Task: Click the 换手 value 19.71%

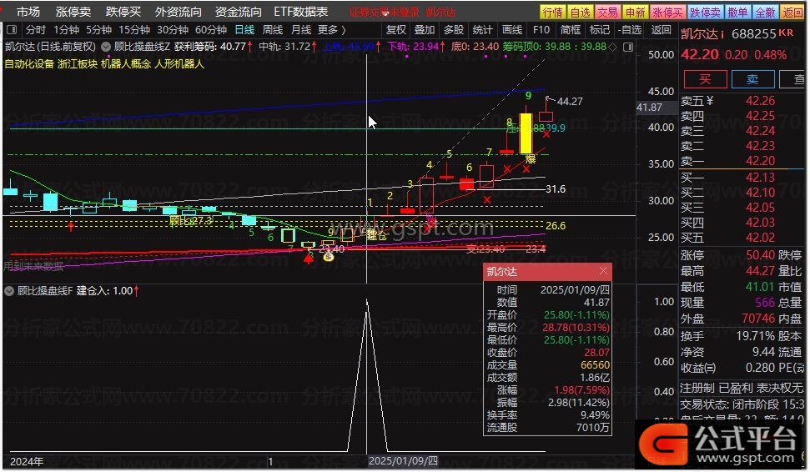Action: point(756,336)
